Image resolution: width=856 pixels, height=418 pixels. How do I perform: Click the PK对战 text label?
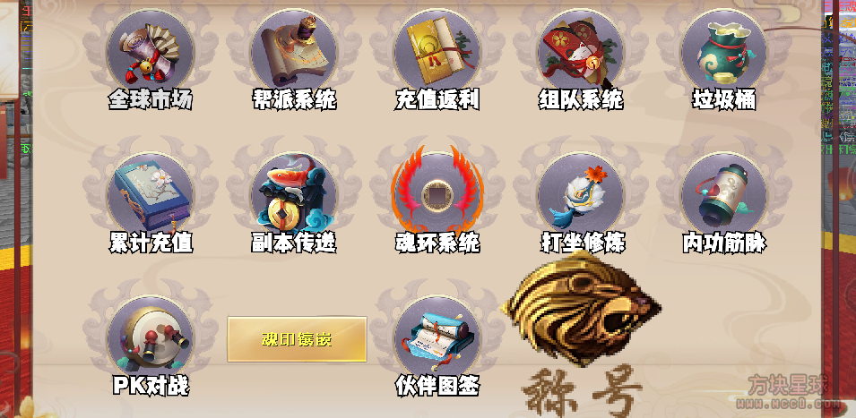click(151, 386)
